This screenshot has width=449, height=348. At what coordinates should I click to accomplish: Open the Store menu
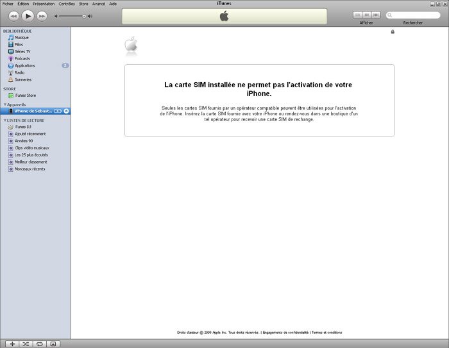[83, 4]
